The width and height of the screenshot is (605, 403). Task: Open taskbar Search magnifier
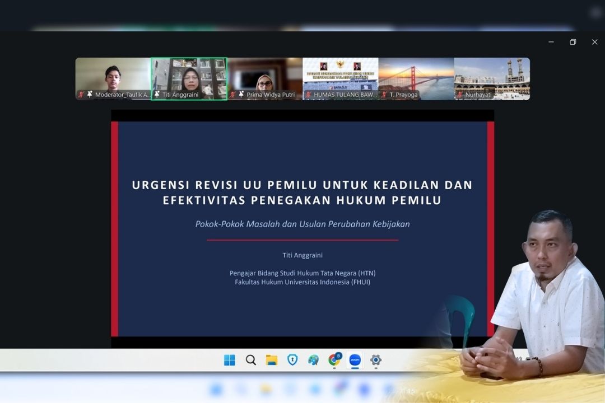click(x=251, y=360)
